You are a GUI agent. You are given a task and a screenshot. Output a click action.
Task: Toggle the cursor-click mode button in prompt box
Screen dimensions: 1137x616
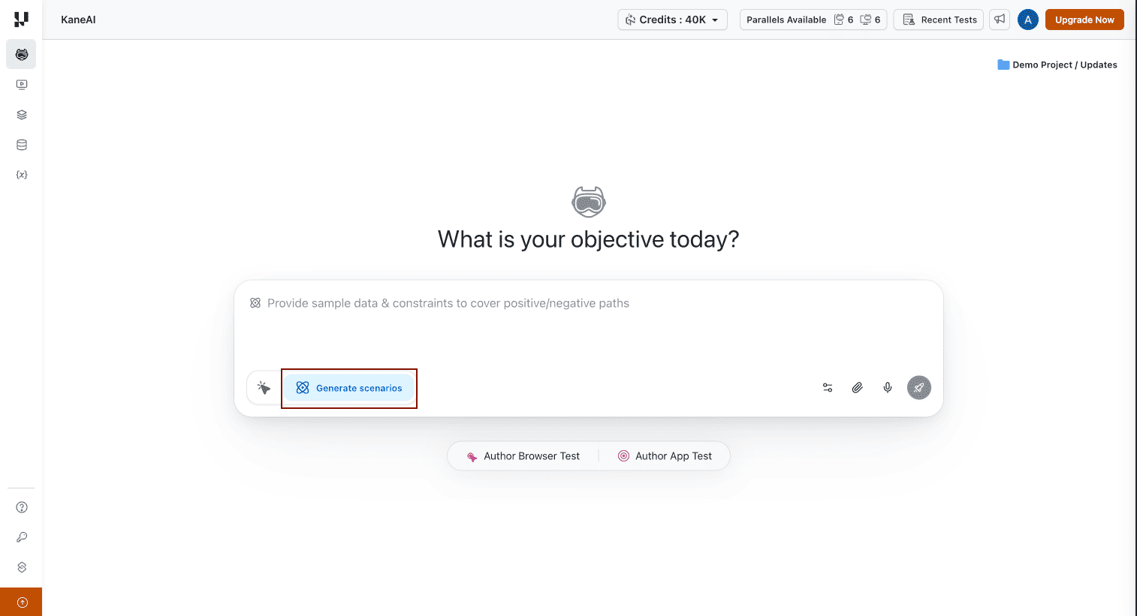click(264, 388)
